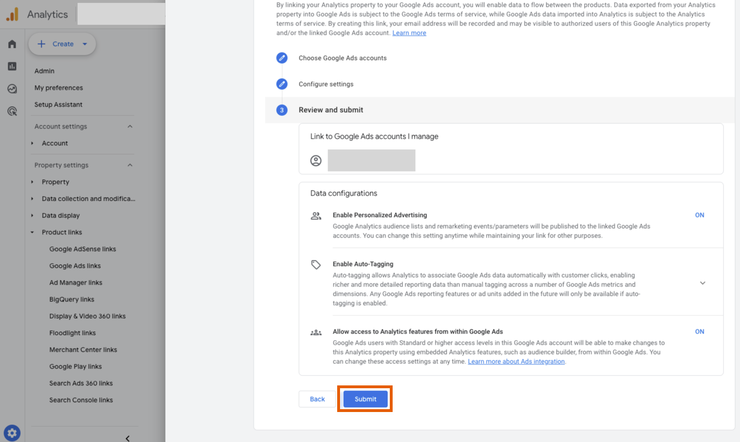
Task: Click the account avatar icon under linked accounts
Action: (316, 161)
